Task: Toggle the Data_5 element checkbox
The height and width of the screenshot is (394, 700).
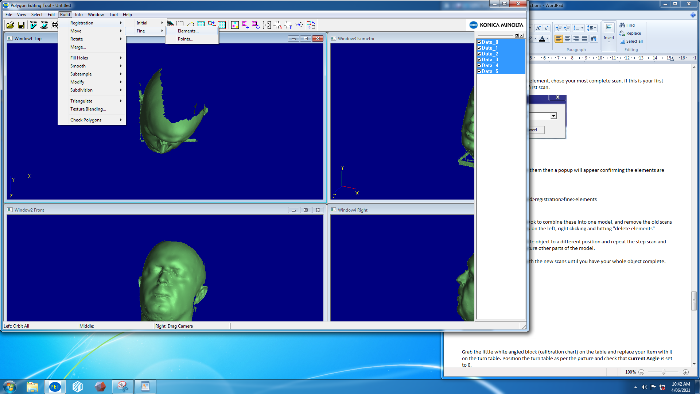Action: tap(479, 72)
